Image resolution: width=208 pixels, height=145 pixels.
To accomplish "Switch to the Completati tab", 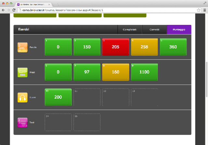I will pos(130,30).
